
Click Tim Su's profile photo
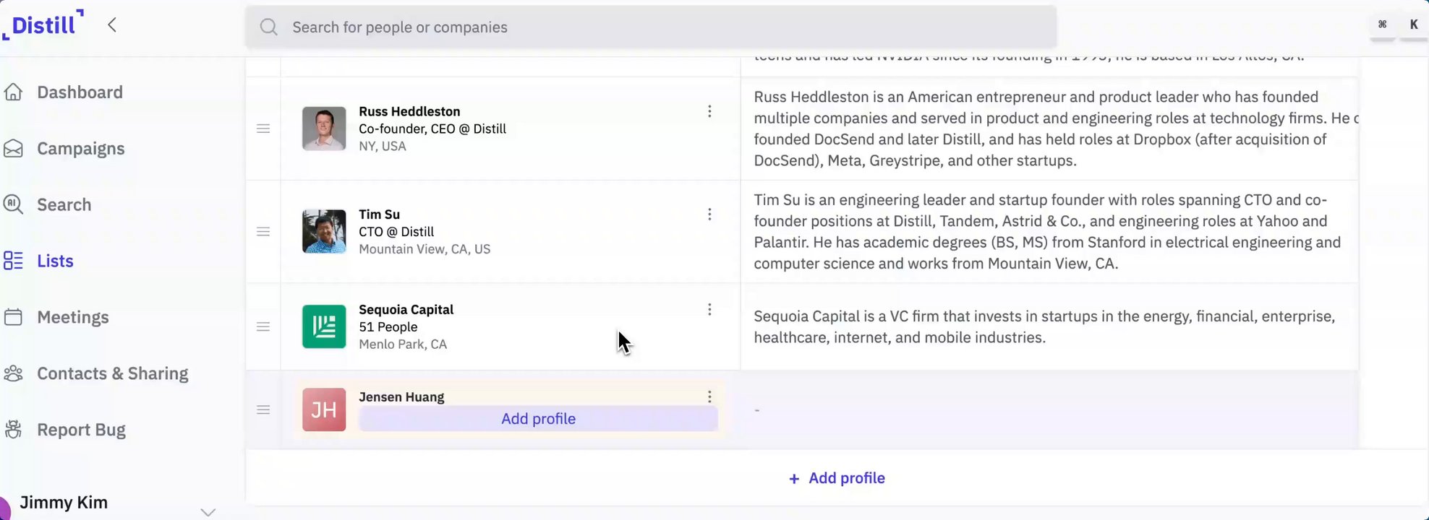point(324,232)
